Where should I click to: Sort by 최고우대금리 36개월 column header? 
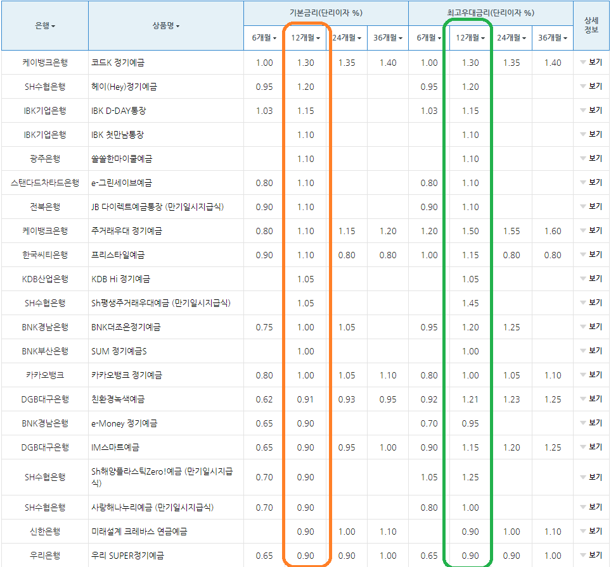(553, 38)
